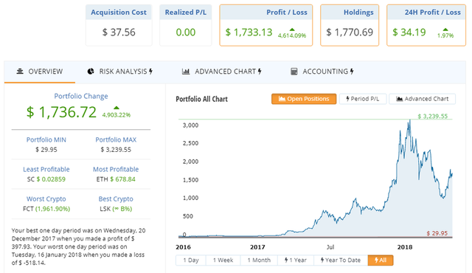Switch chart to Period P/L
Viewport: 472px width, 273px height.
[363, 99]
